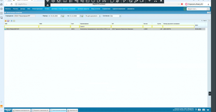Sort by ОЛ column header
This screenshot has height=112, width=216.
(x=127, y=24)
